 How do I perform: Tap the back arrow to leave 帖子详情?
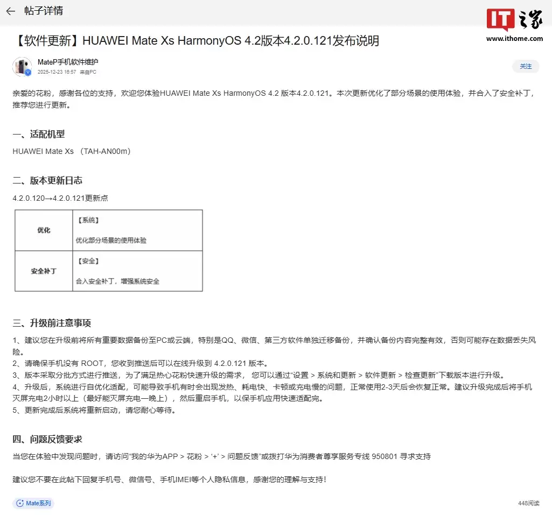click(10, 11)
